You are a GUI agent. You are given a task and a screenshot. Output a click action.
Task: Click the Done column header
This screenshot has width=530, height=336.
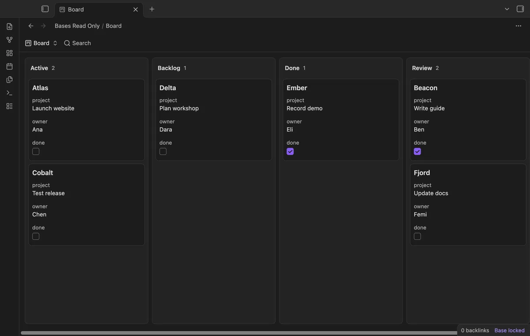pos(292,68)
